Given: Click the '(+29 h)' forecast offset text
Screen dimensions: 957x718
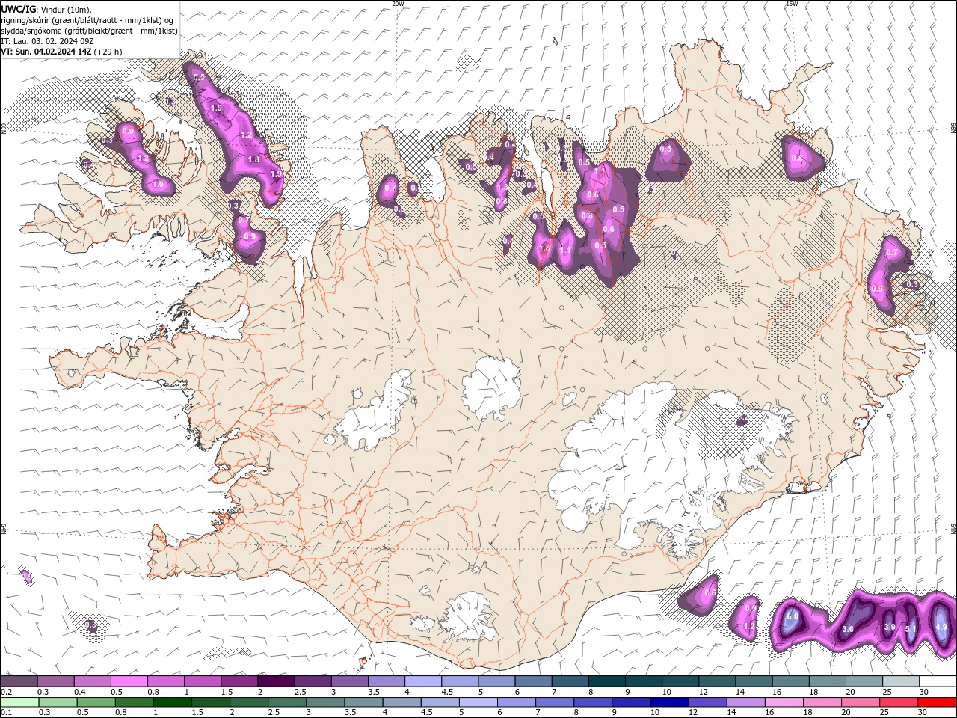Looking at the screenshot, I should (108, 52).
